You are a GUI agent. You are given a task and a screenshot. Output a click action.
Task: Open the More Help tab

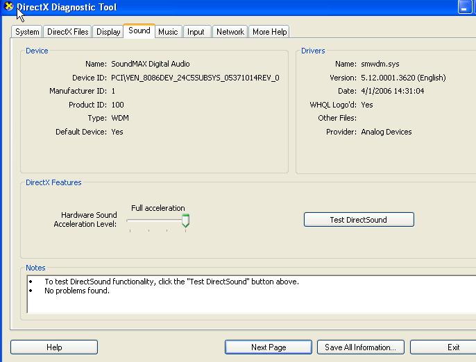tap(269, 32)
